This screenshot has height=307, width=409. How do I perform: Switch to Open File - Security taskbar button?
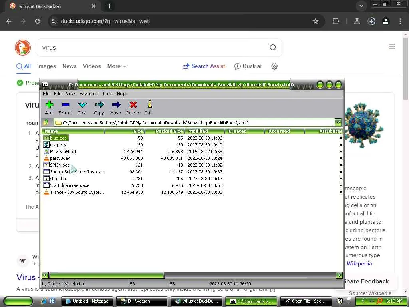click(x=306, y=301)
